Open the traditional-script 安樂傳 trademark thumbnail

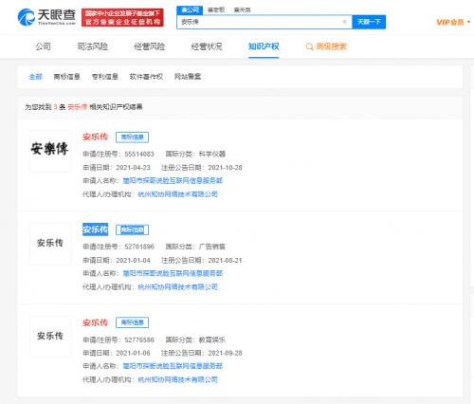(x=50, y=151)
